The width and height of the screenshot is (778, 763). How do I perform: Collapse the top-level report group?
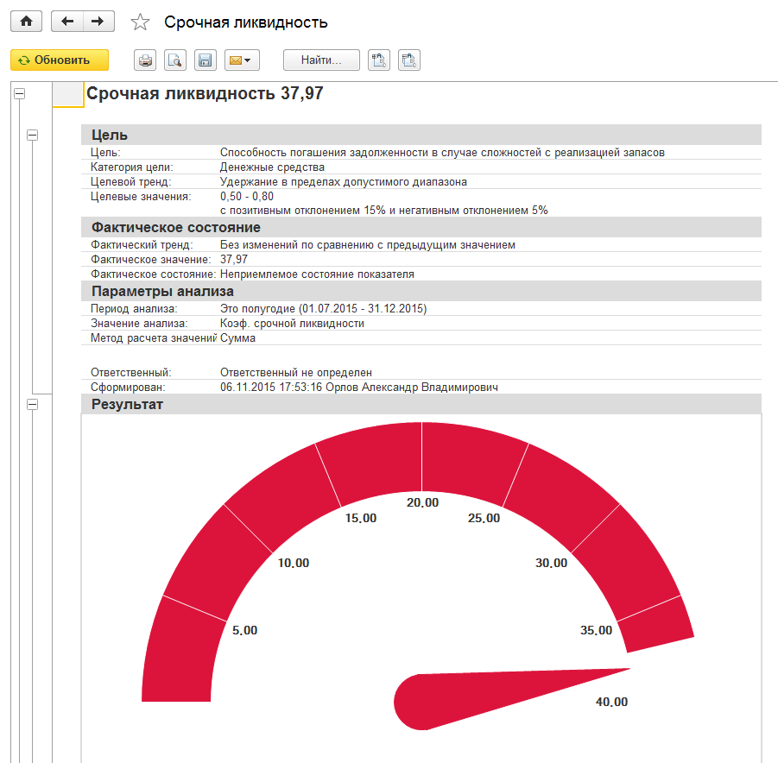tap(19, 94)
